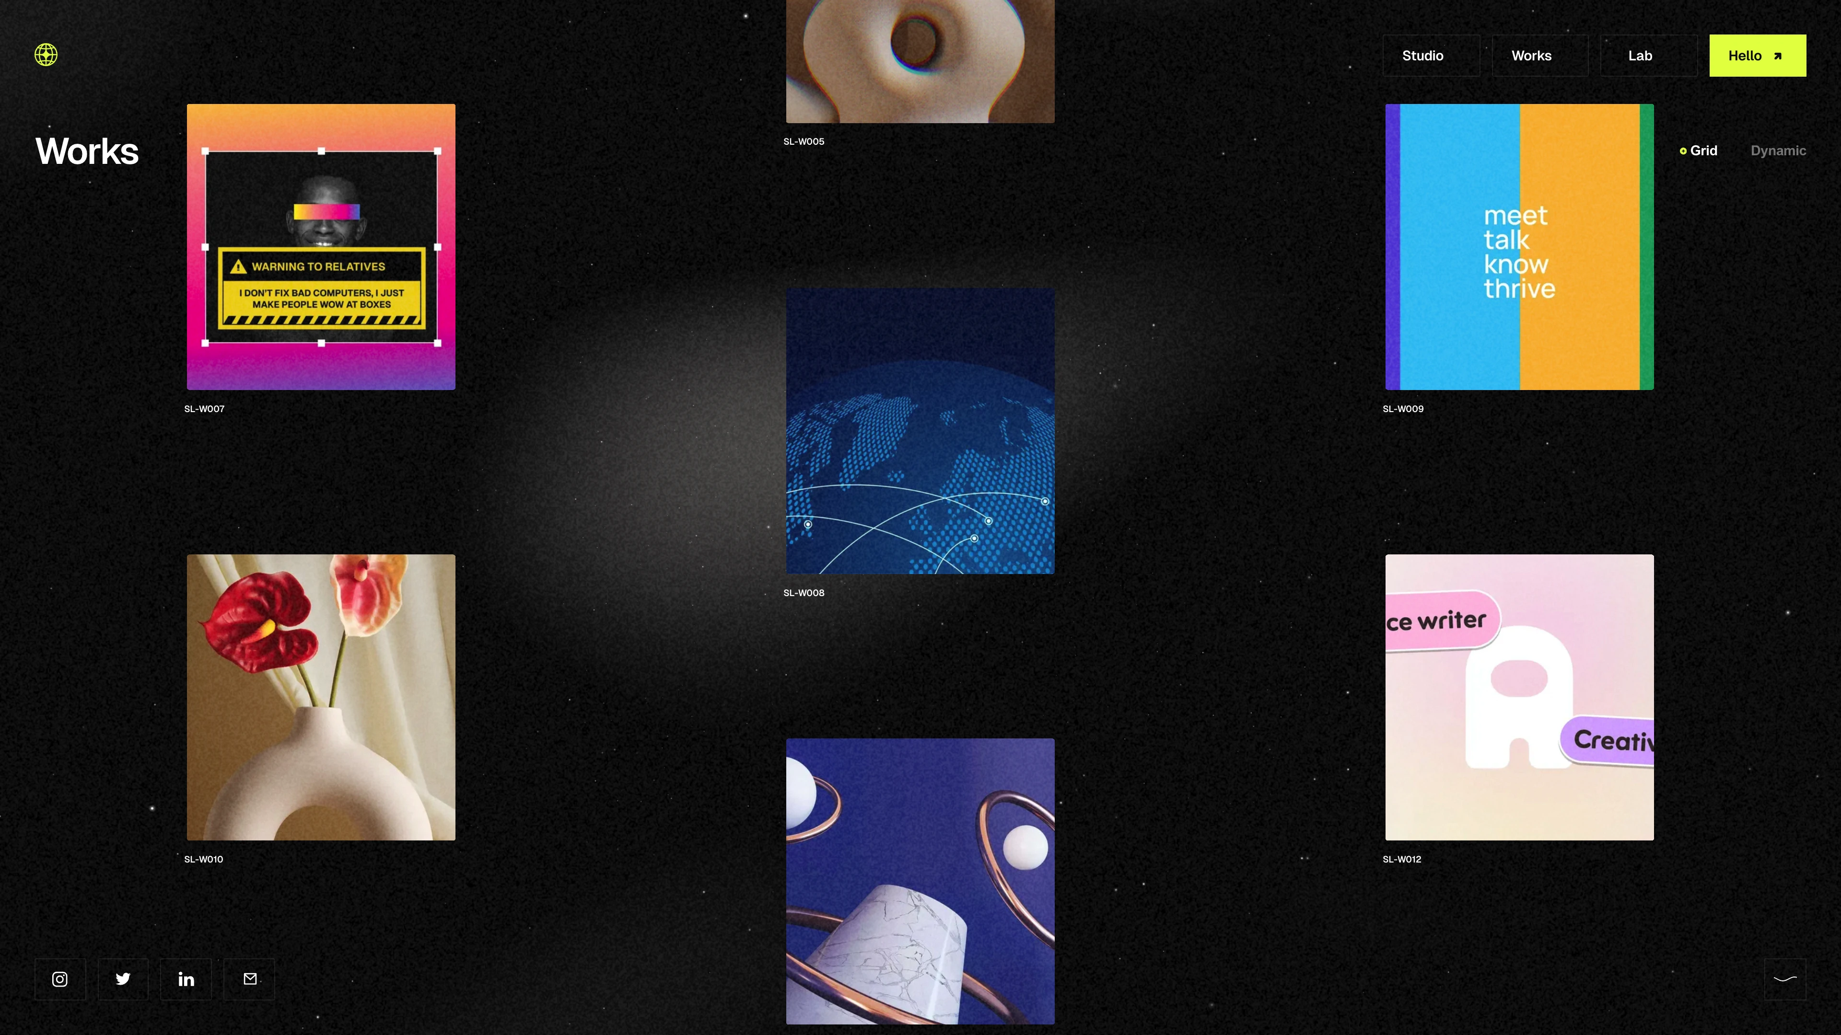Click the wave icon button bottom right
1841x1035 pixels.
point(1784,979)
